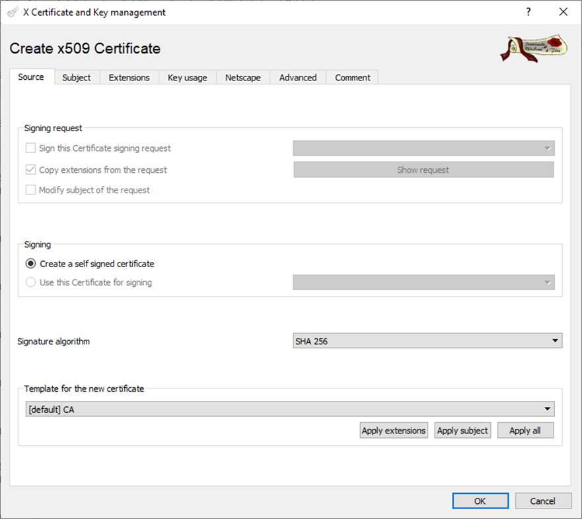Viewport: 582px width, 519px height.
Task: Uncheck Copy extensions from the request
Action: point(30,169)
